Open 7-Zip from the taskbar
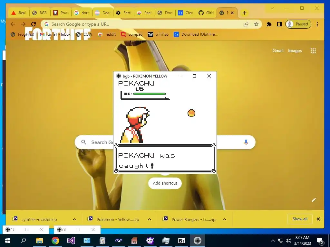This screenshot has height=247, width=330. coord(182,241)
